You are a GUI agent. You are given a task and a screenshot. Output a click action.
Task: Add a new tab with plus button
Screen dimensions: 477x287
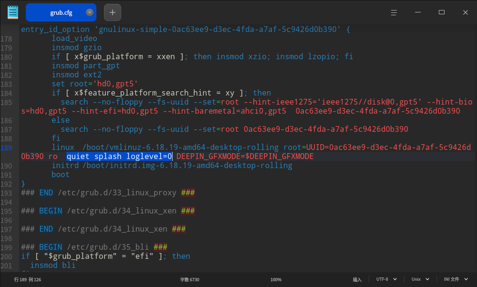pyautogui.click(x=112, y=12)
